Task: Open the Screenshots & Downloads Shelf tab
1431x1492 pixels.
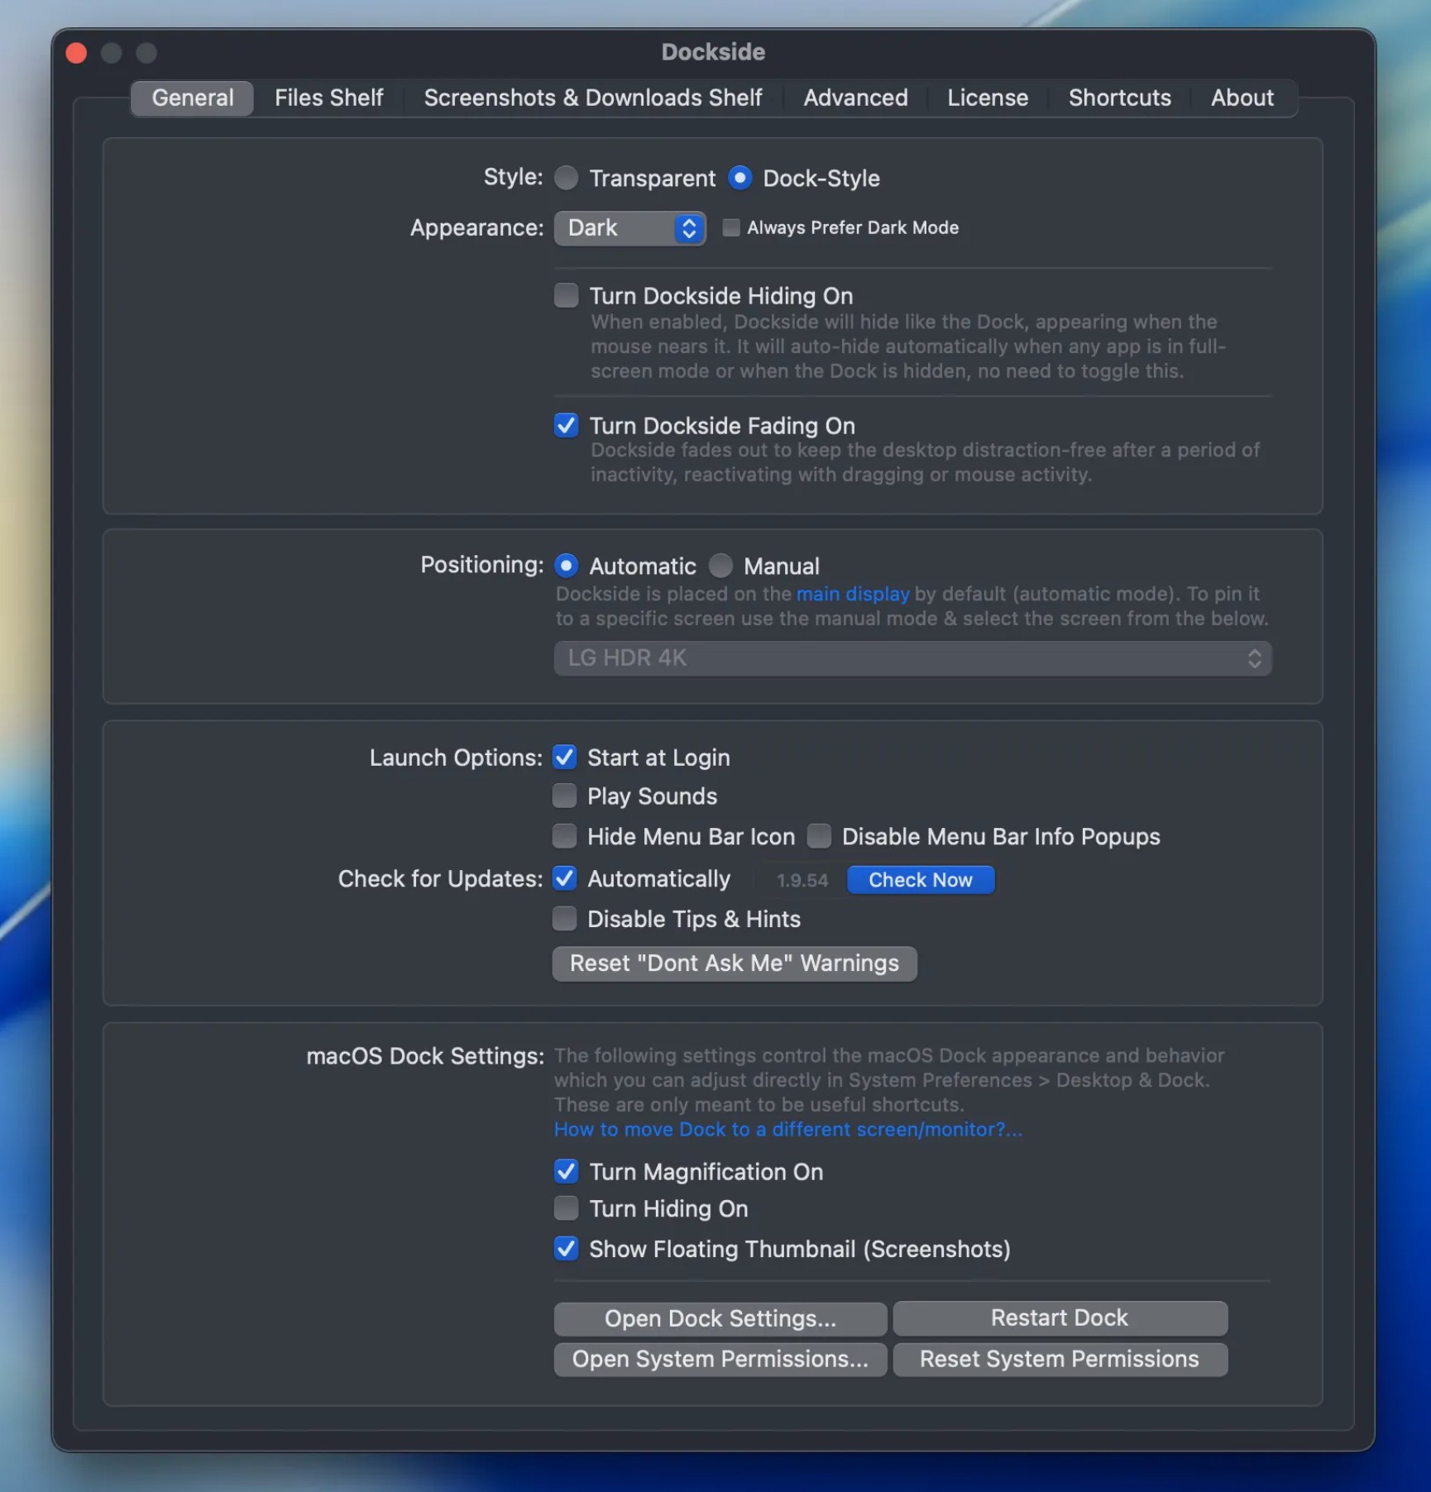Action: 592,98
